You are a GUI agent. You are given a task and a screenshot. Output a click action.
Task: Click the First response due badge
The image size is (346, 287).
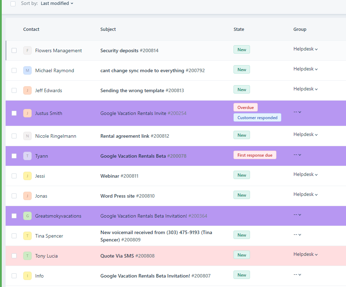point(255,155)
